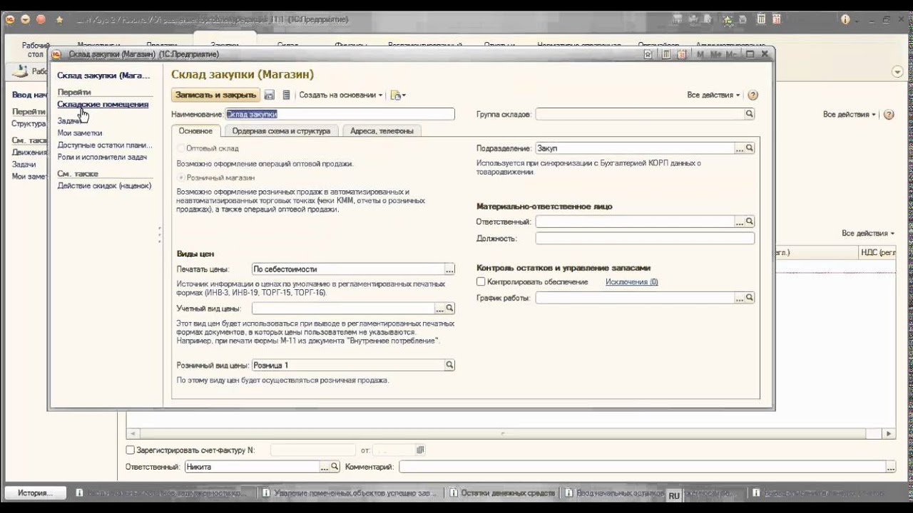Click the favorites star icon in the dialog title bar
The image size is (913, 513).
(x=648, y=54)
